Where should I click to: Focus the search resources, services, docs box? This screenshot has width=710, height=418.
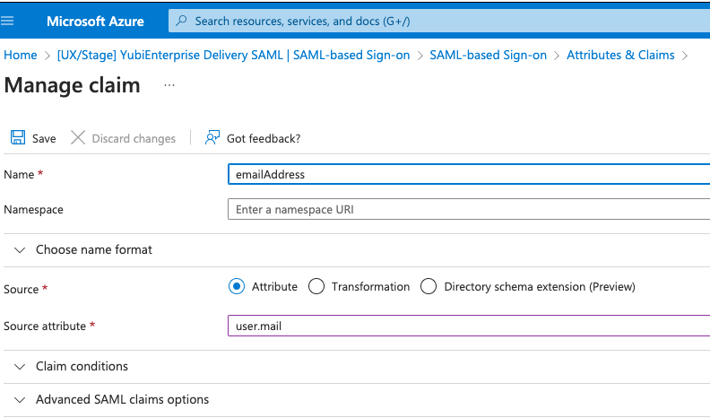click(439, 21)
